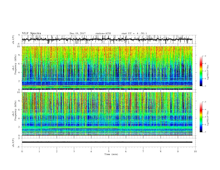Click the ch.2 colorbar log(PSD) unit label
This screenshot has height=170, width=220.
208,118
